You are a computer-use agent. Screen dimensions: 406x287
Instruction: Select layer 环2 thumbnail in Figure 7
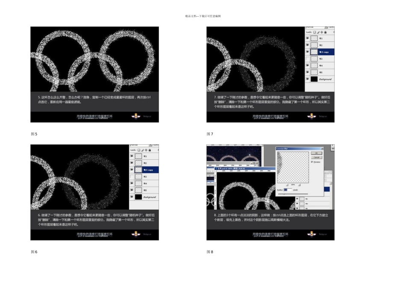tap(314, 45)
